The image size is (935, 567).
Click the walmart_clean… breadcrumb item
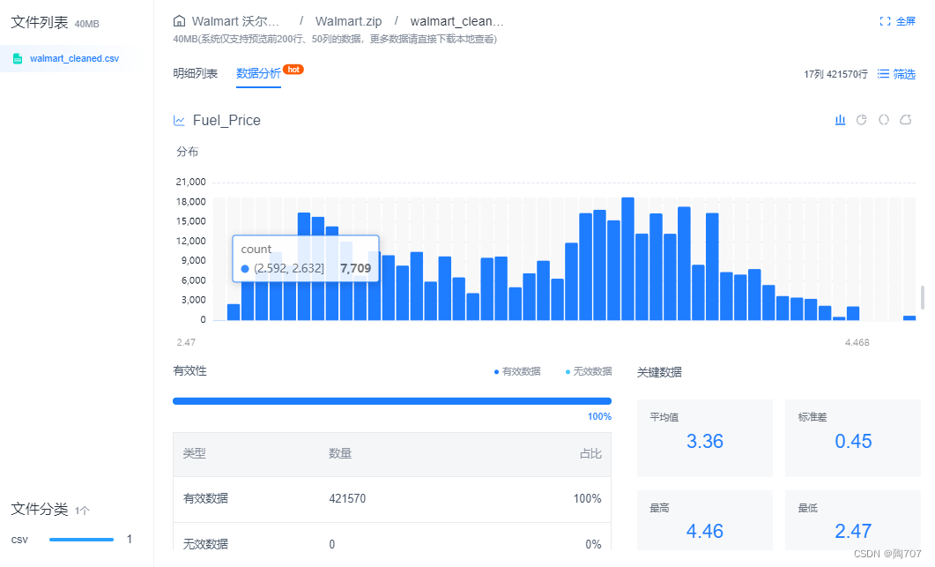pos(456,21)
